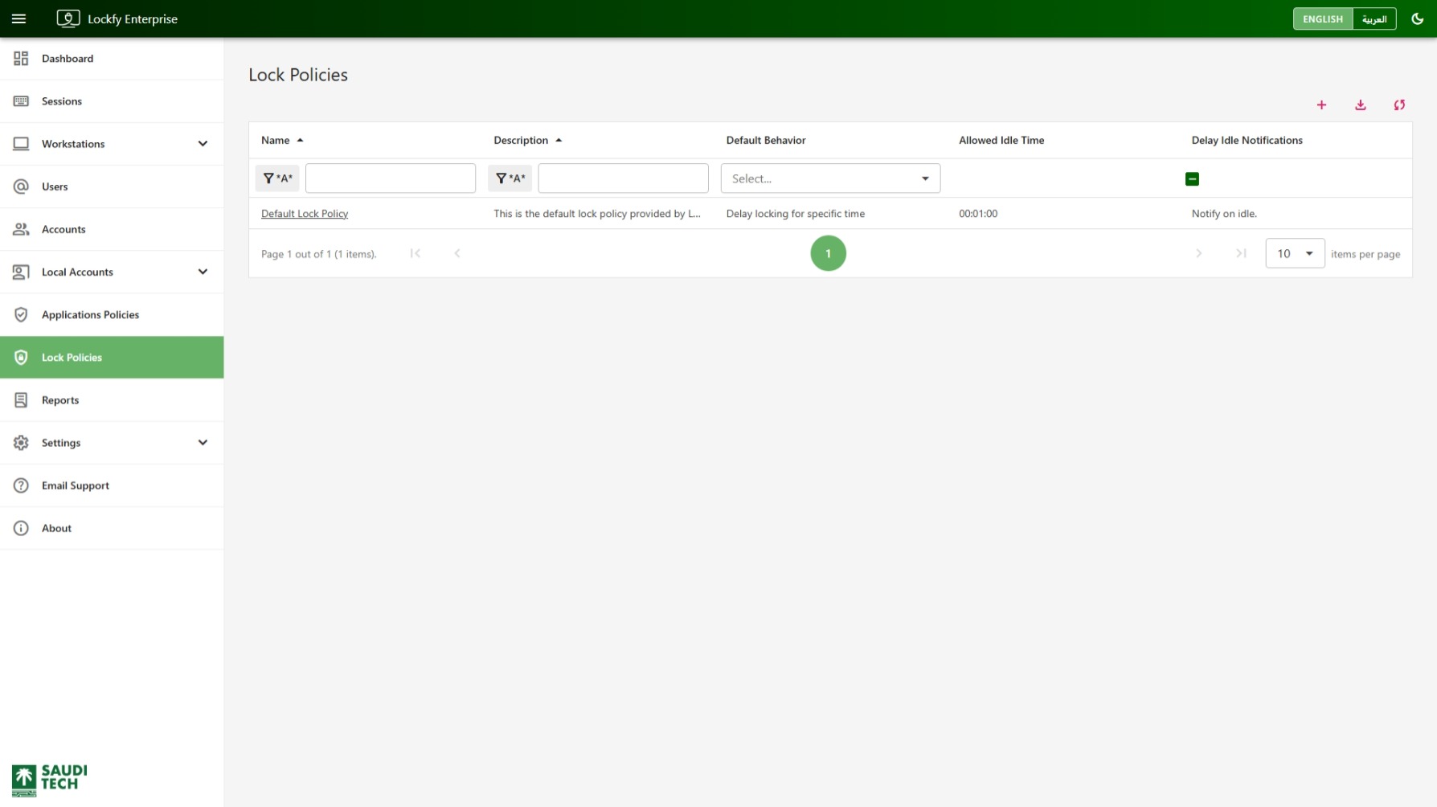The width and height of the screenshot is (1437, 807).
Task: Toggle dark mode with the moon icon
Action: (1417, 18)
